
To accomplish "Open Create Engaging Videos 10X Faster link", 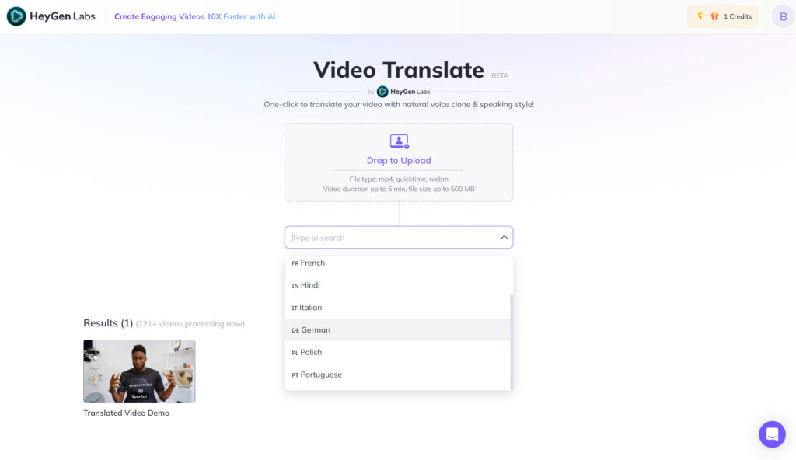I will point(195,16).
